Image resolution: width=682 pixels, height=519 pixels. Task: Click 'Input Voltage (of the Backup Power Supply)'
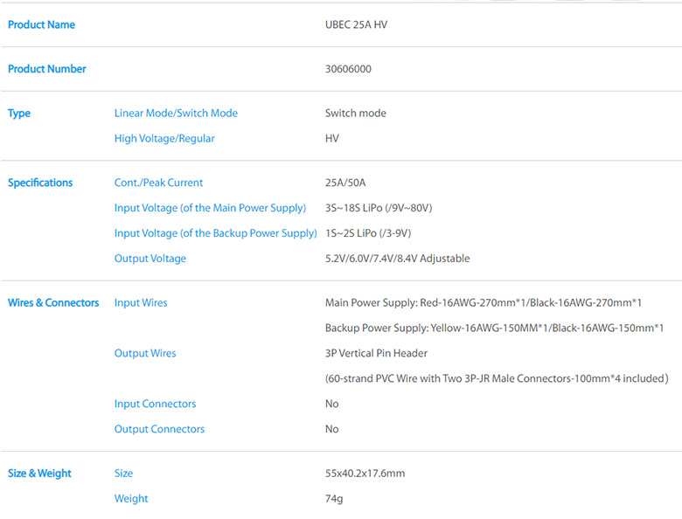coord(216,233)
